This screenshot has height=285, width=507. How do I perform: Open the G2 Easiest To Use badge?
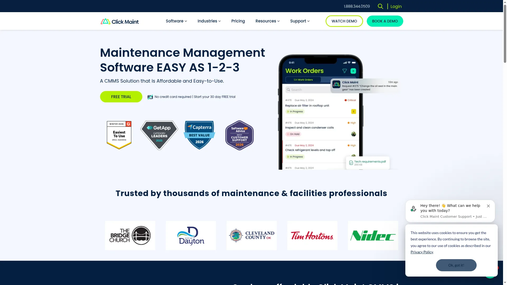(x=119, y=135)
